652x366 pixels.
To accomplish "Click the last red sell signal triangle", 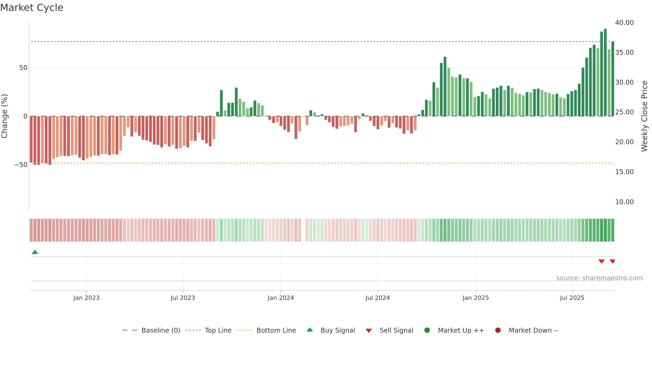I will click(x=612, y=261).
